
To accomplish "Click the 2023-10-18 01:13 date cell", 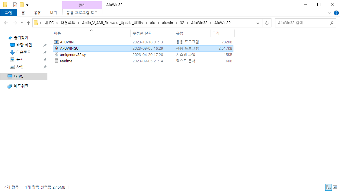I will (x=148, y=42).
